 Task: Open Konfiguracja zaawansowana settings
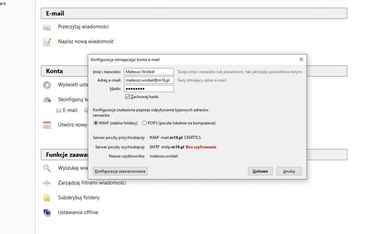tap(120, 171)
